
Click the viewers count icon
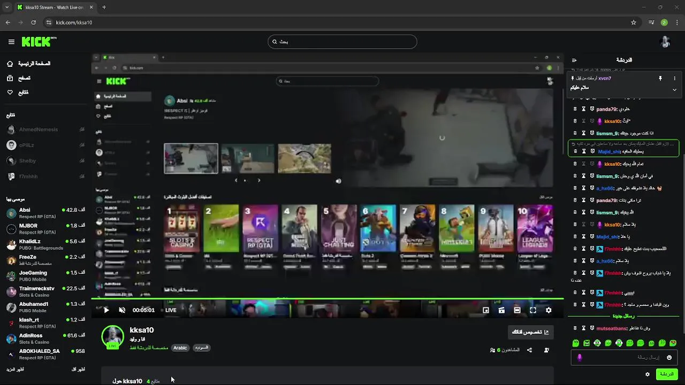[492, 350]
